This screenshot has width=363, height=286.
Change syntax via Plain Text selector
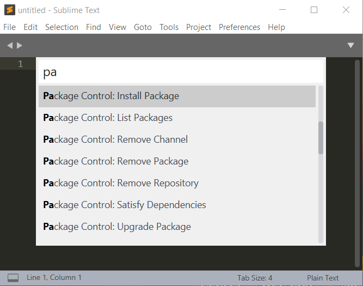(x=323, y=278)
